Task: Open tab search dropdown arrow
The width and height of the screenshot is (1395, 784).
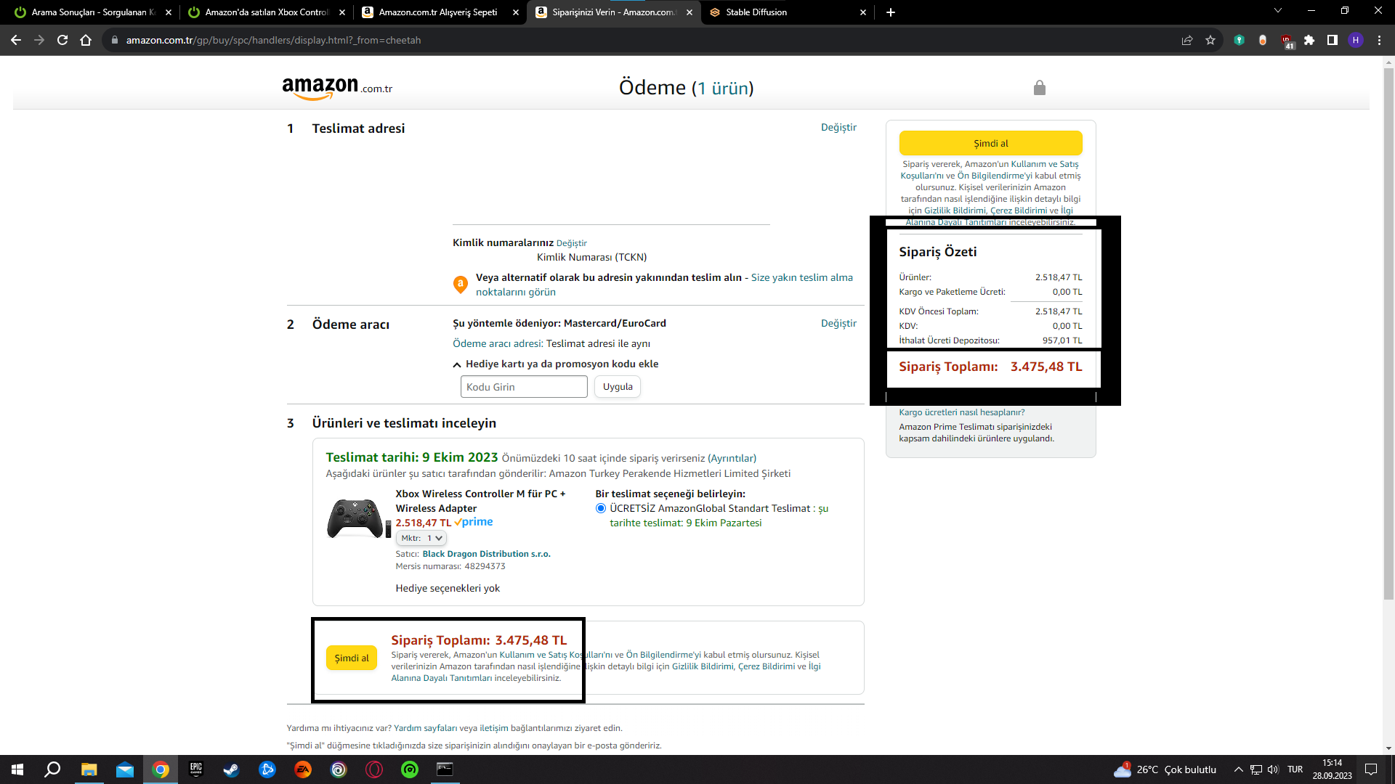Action: pos(1278,11)
